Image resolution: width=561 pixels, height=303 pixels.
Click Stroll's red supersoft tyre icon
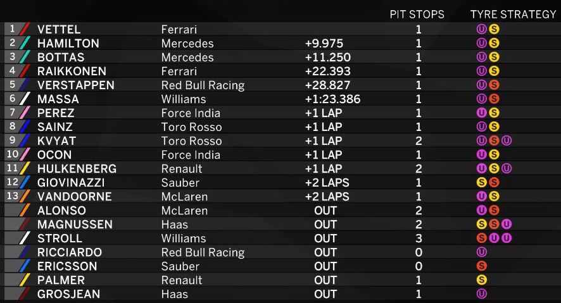[482, 238]
